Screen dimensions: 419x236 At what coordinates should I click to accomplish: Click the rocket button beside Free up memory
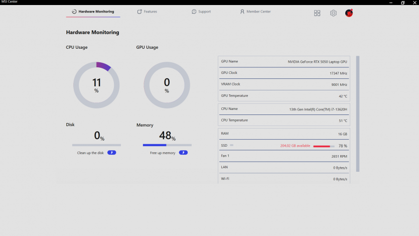(x=183, y=153)
